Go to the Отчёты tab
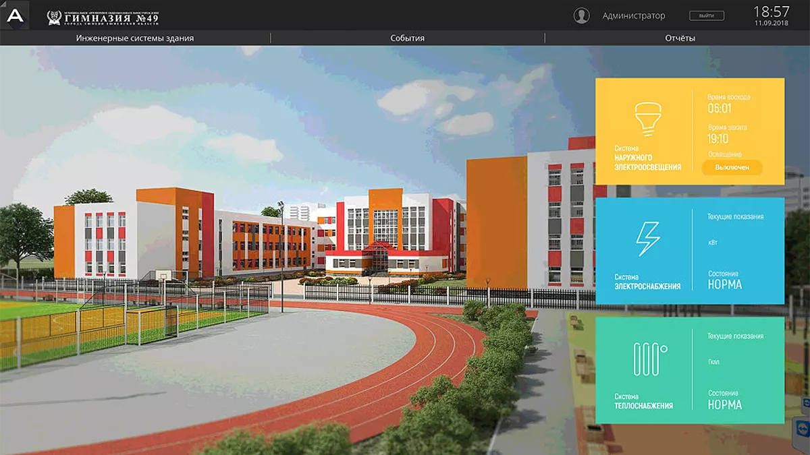The height and width of the screenshot is (455, 810). click(x=680, y=38)
